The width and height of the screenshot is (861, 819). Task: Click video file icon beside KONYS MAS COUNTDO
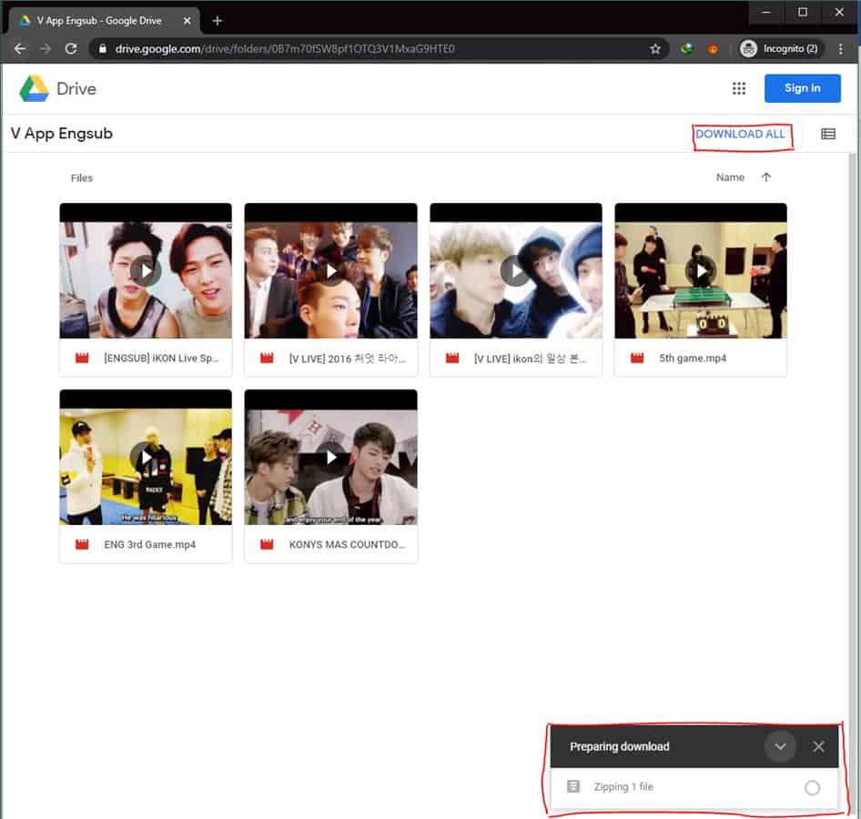pyautogui.click(x=267, y=544)
